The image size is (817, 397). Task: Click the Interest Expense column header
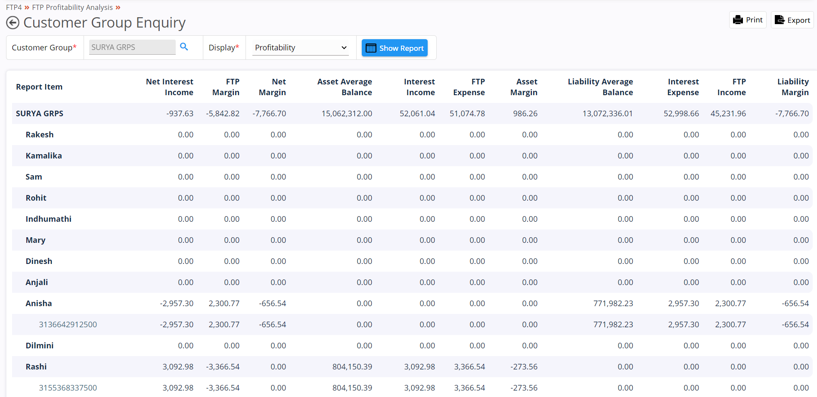click(683, 87)
